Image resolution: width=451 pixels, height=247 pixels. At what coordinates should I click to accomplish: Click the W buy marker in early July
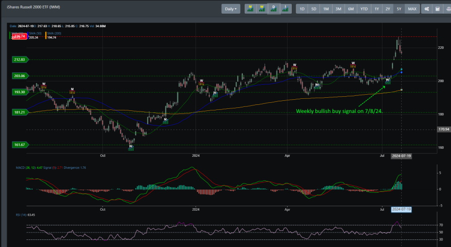[388, 81]
